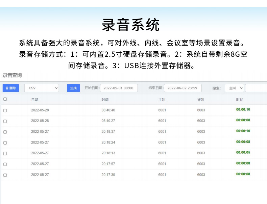
Task: Toggle the select-all checkbox in header
Action: pos(5,99)
